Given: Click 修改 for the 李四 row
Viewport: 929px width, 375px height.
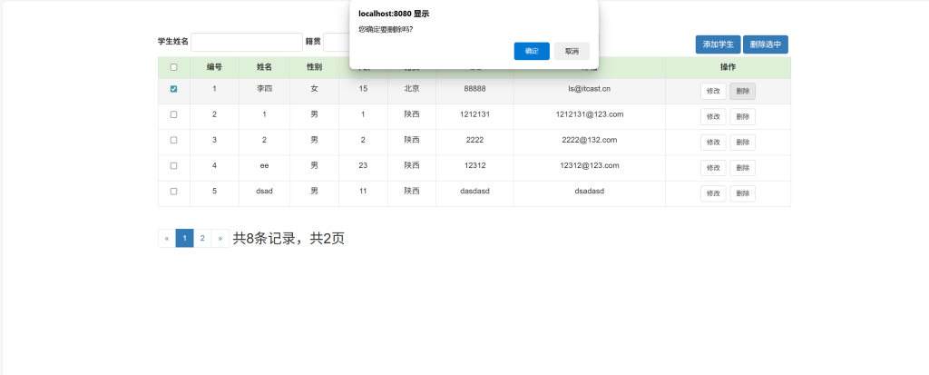Looking at the screenshot, I should coord(713,92).
